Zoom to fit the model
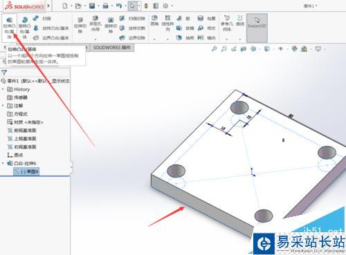346x255 pixels. (215, 49)
